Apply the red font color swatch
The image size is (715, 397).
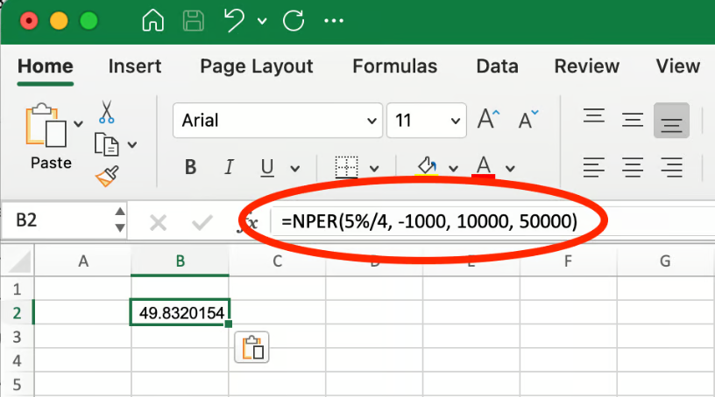click(484, 167)
